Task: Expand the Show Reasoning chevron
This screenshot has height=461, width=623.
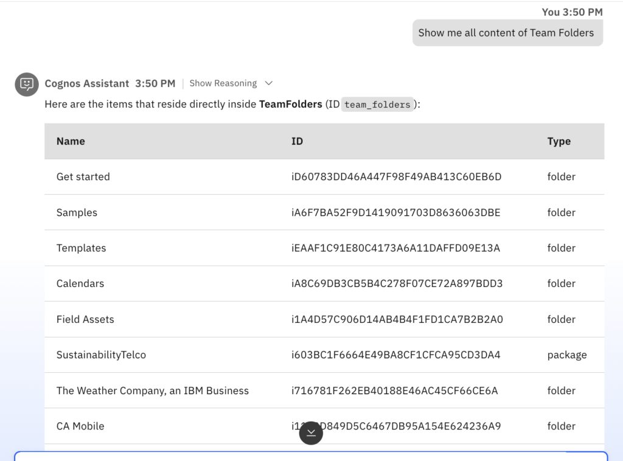Action: pos(269,83)
